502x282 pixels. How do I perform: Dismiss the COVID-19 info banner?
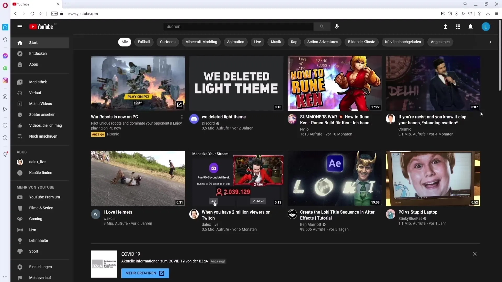point(475,254)
